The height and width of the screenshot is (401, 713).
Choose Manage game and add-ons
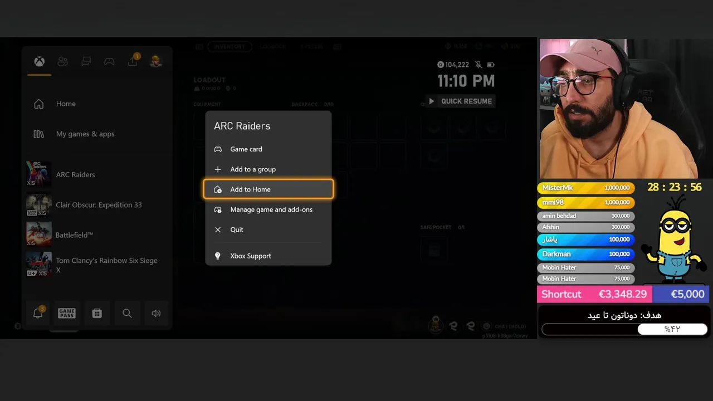pos(268,209)
